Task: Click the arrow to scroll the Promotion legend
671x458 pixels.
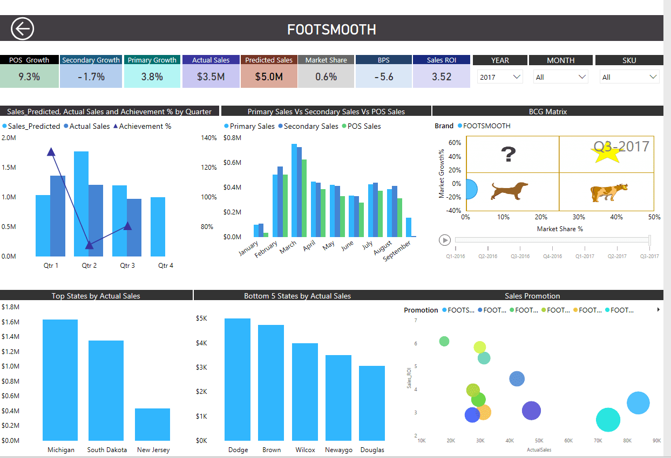Action: click(x=658, y=310)
